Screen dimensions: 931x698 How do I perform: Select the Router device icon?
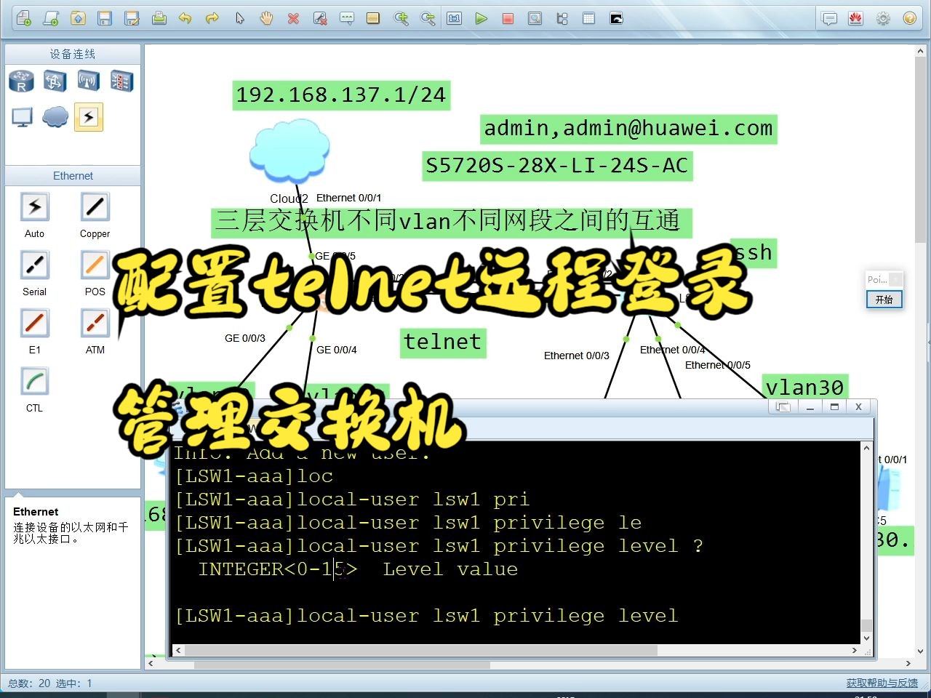click(x=21, y=81)
